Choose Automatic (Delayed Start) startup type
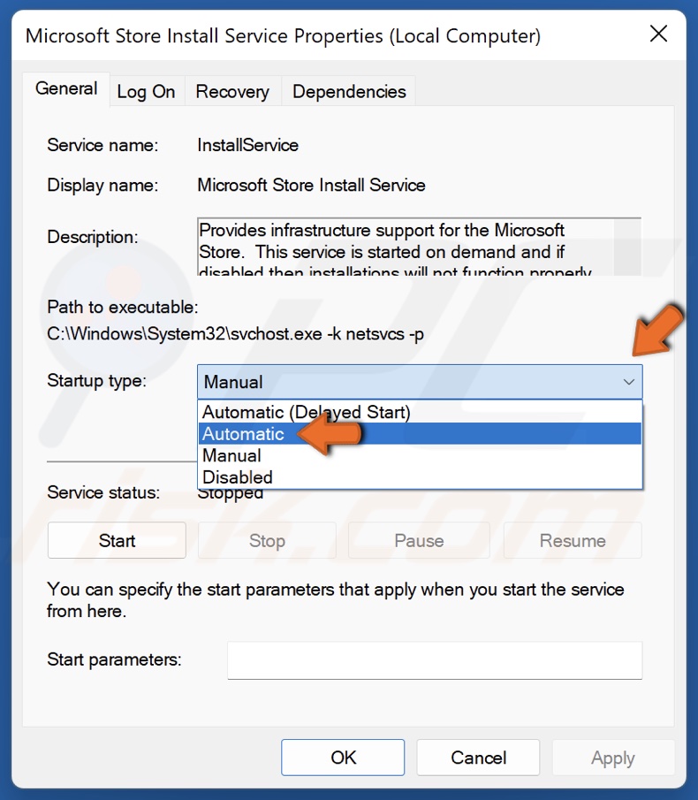The width and height of the screenshot is (698, 800). point(306,412)
